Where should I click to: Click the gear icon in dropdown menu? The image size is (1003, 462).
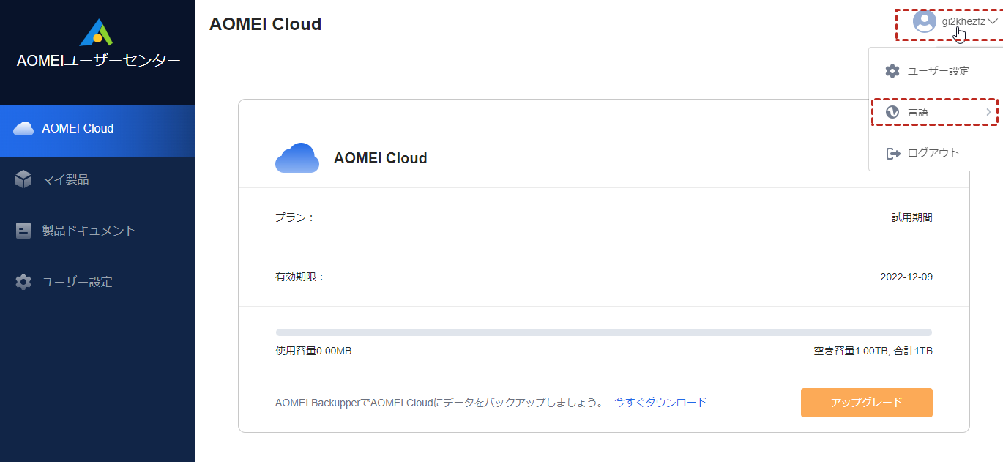[x=892, y=71]
